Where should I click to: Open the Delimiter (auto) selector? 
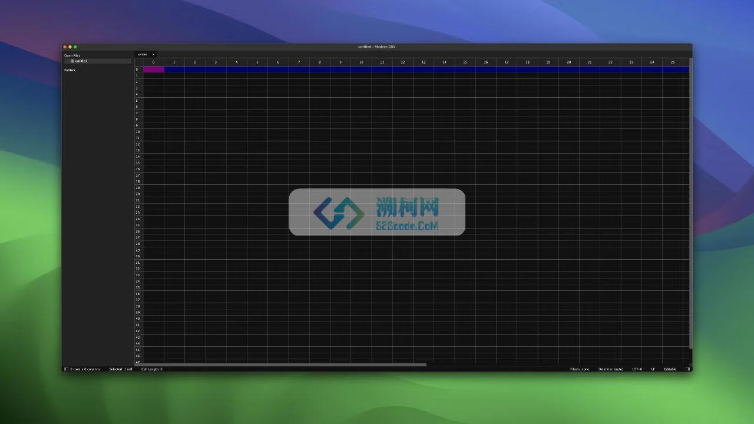click(x=611, y=369)
